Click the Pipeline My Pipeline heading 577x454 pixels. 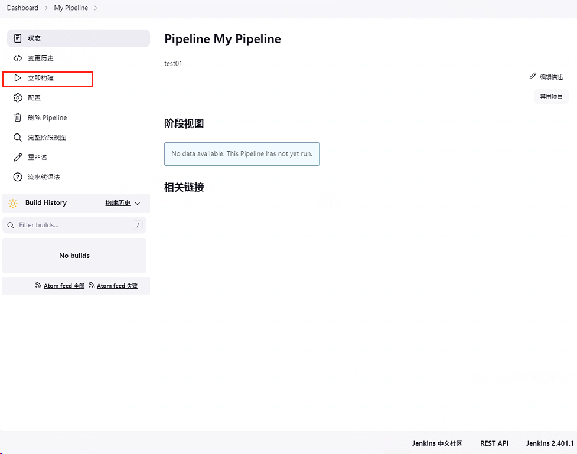pyautogui.click(x=223, y=39)
